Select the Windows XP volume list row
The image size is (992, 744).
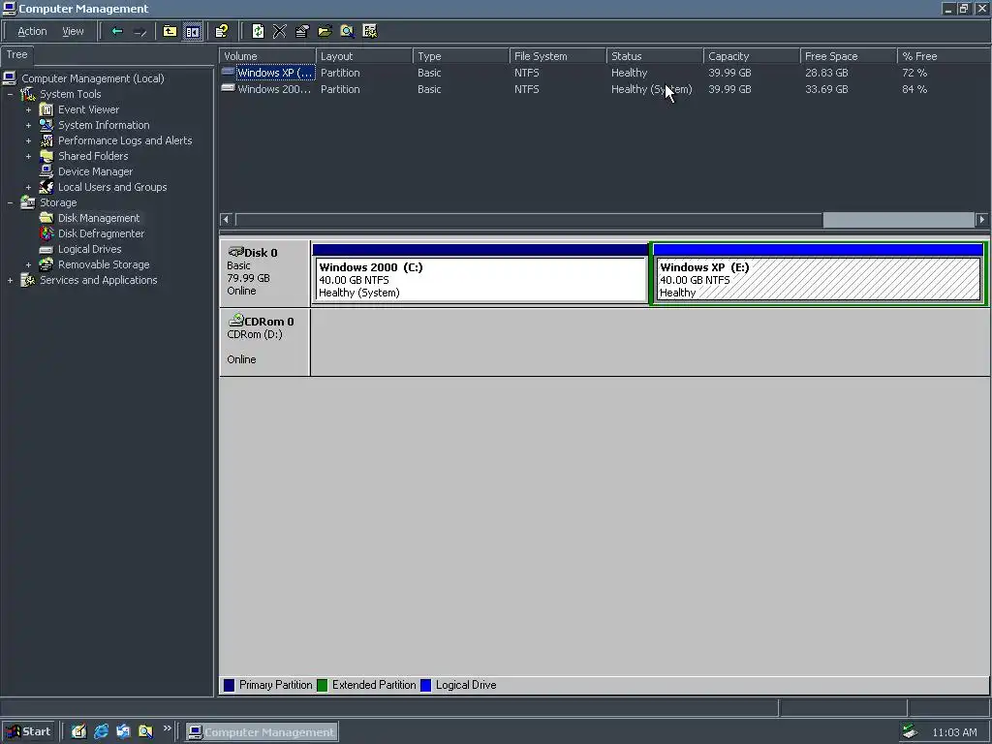[605, 73]
